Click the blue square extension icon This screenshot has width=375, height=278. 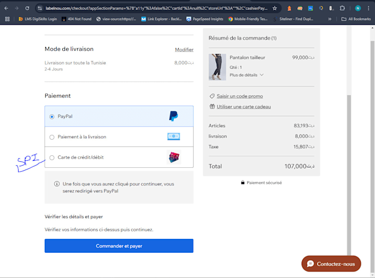pos(310,8)
